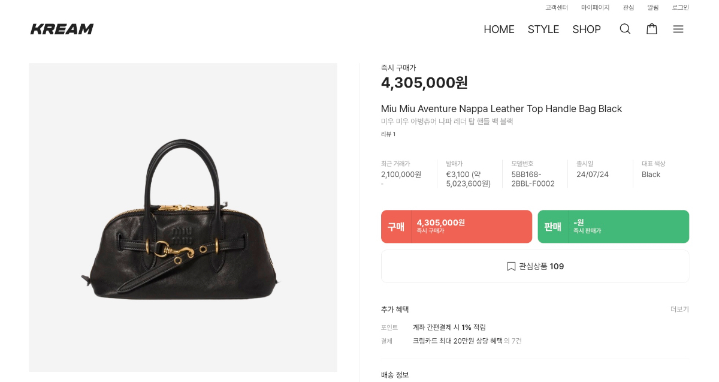This screenshot has width=719, height=382.
Task: Expand the 외 7건 payment benefits
Action: (513, 341)
